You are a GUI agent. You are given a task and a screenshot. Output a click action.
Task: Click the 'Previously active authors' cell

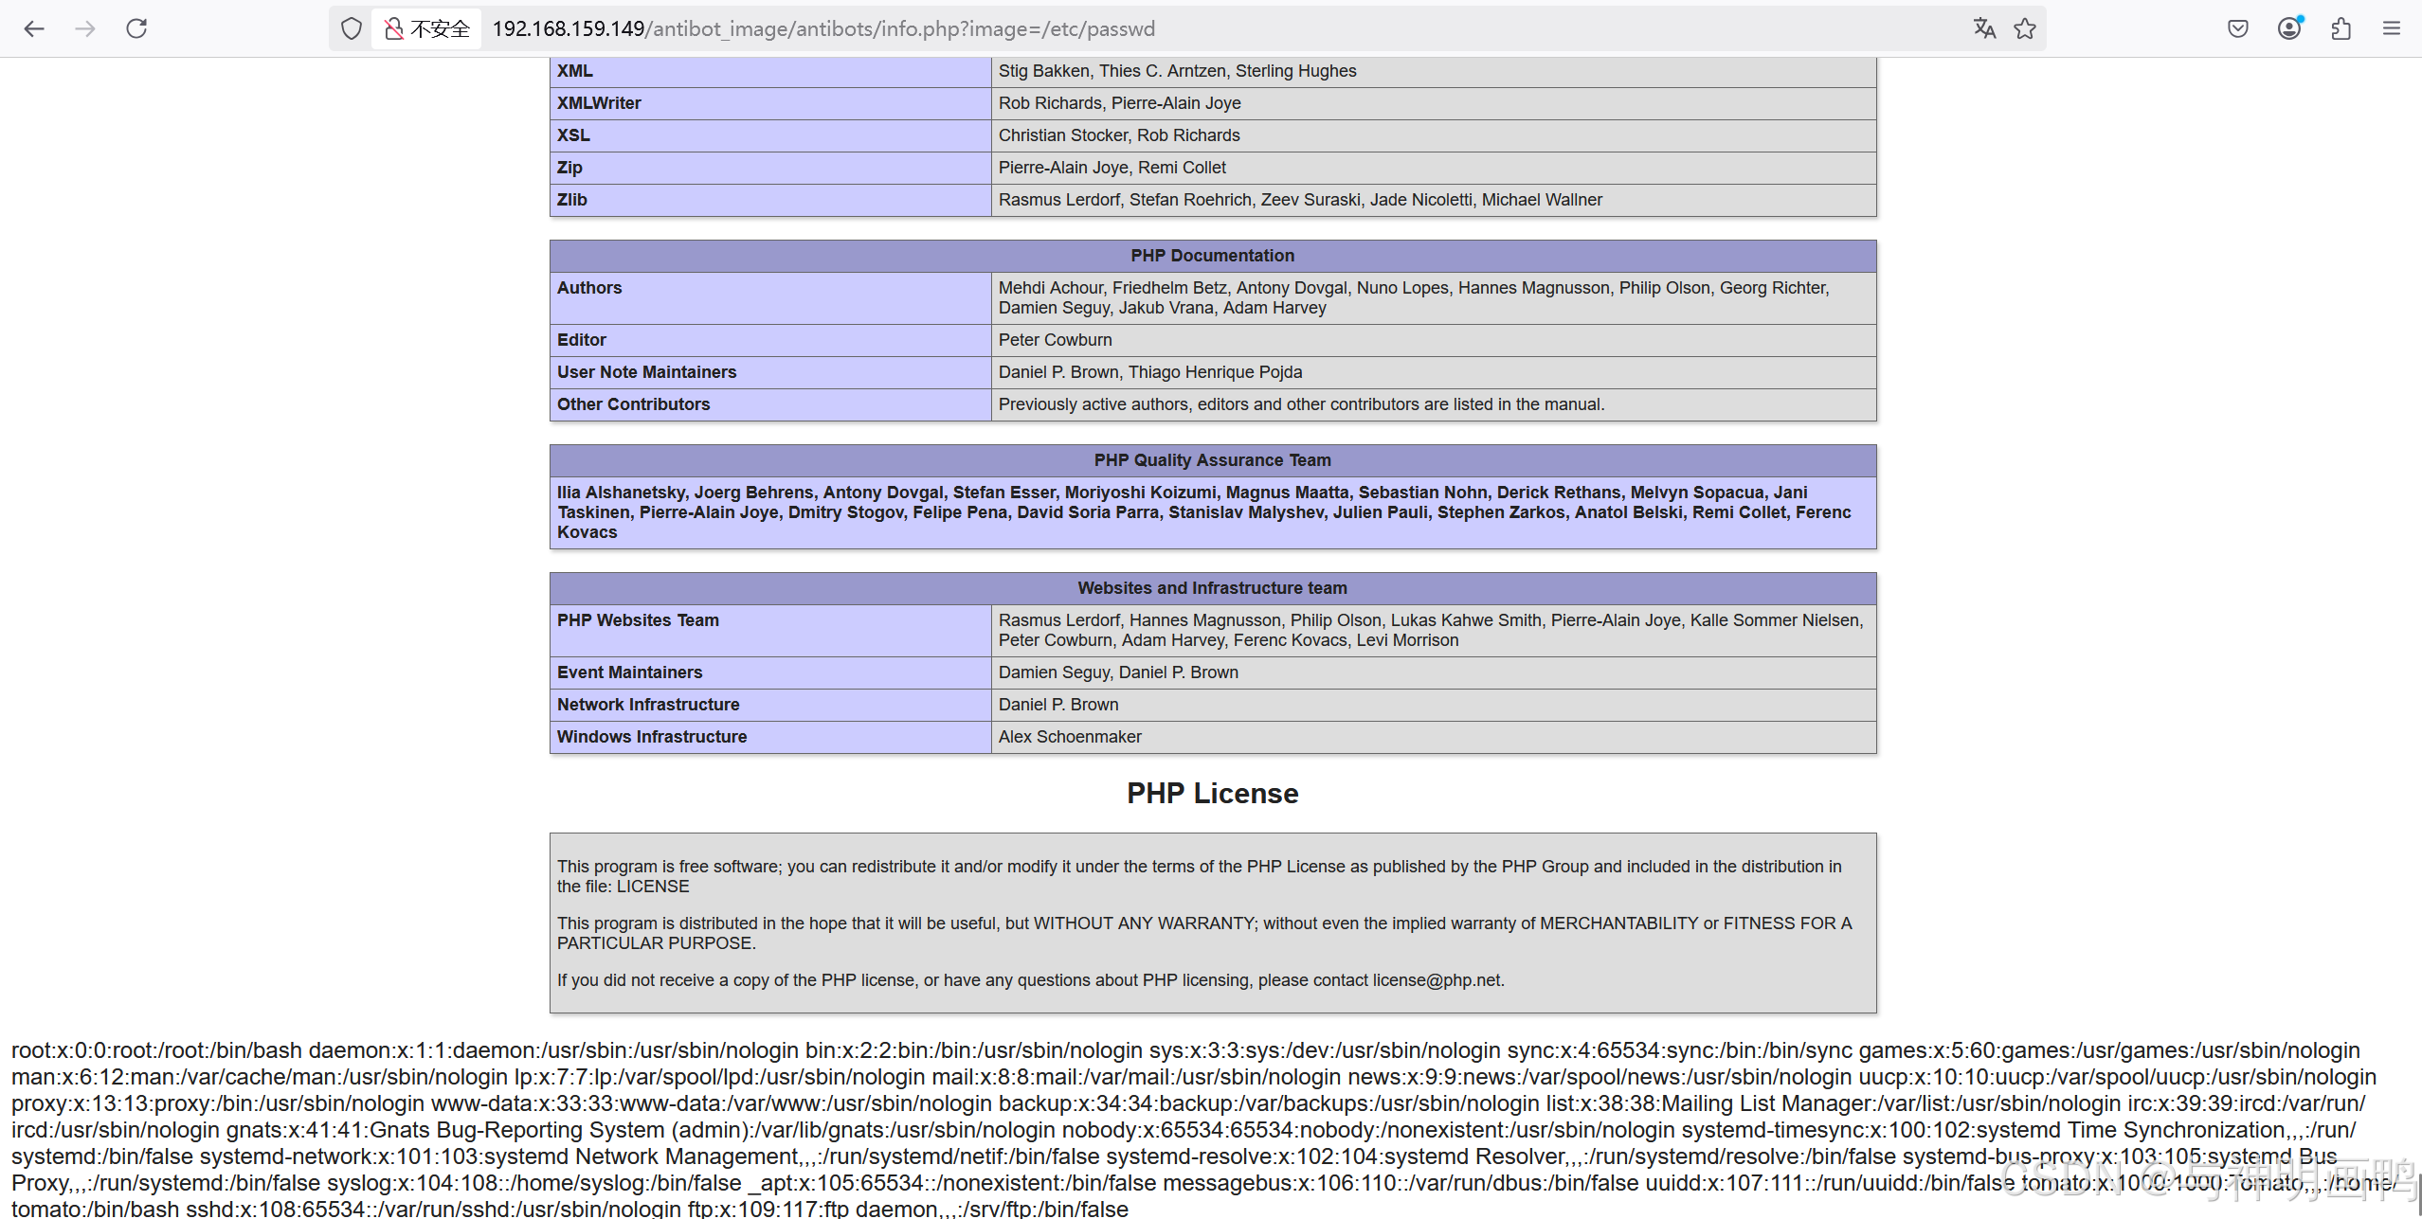[1434, 404]
